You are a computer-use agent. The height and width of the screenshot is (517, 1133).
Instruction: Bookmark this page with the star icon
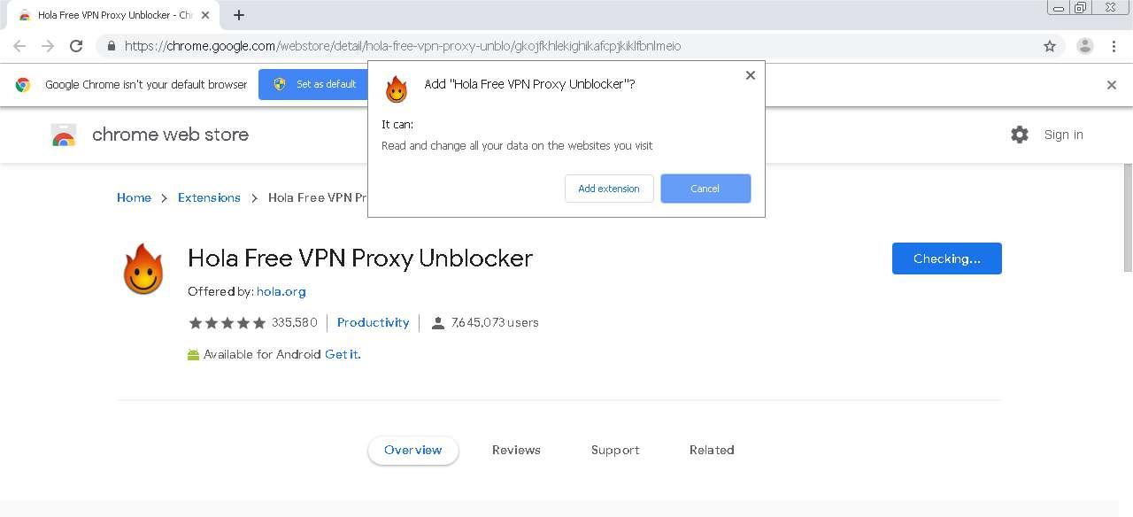[1050, 46]
